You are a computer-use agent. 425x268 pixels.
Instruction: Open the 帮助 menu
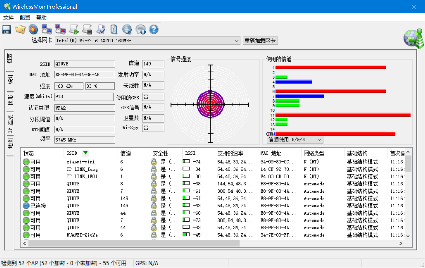tap(41, 18)
